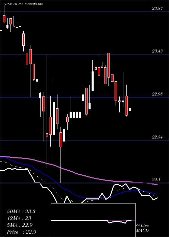Click the <<Live MACD label

[142, 228]
